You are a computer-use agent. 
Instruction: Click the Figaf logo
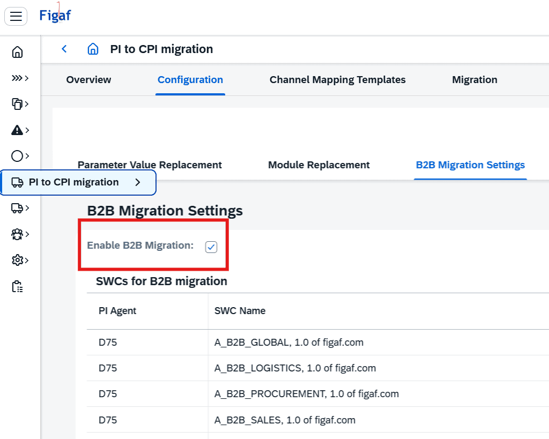tap(55, 16)
